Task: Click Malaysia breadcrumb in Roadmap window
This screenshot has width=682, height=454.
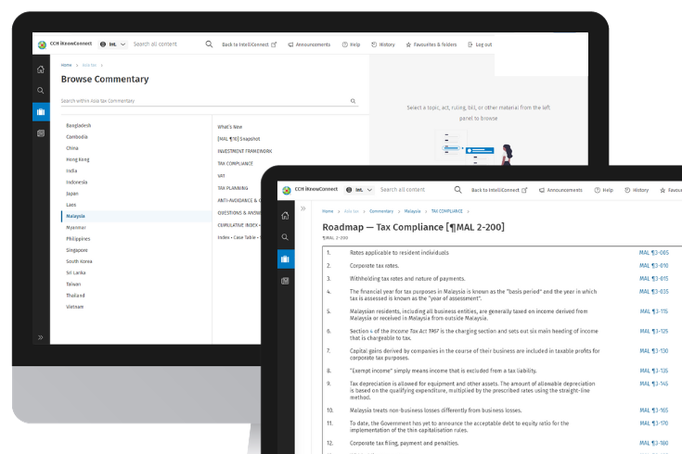Action: (x=412, y=211)
